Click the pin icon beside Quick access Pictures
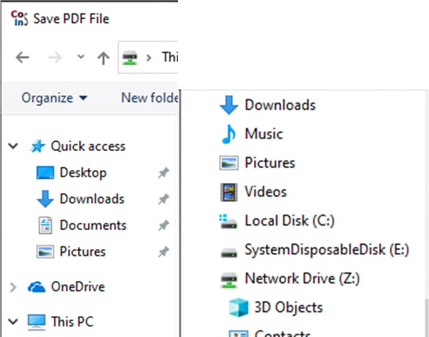This screenshot has height=337, width=429. 163,252
